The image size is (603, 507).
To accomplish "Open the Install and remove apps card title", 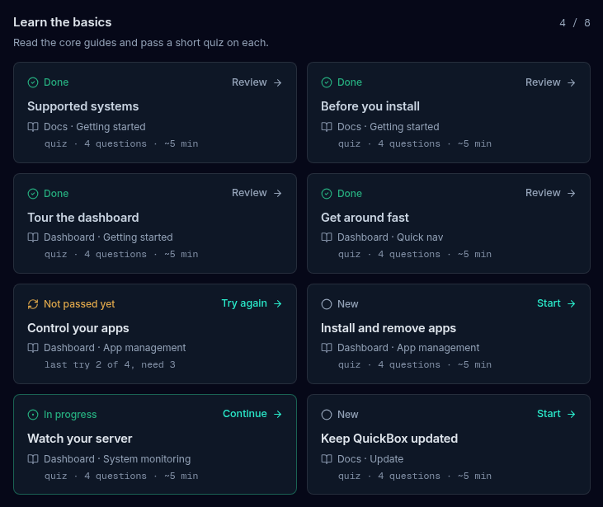I will click(389, 328).
